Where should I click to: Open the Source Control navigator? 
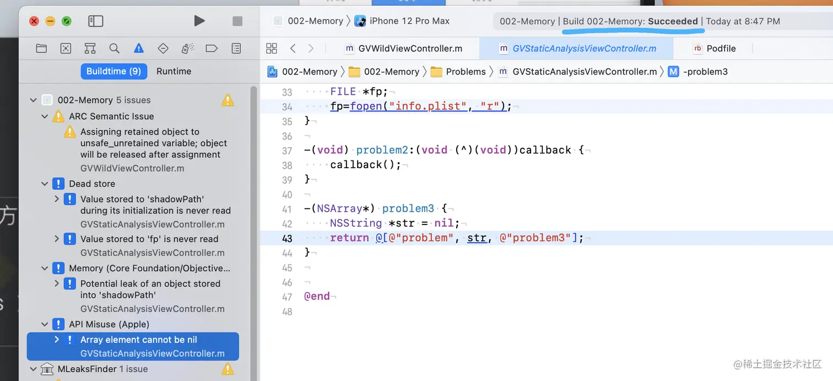(x=66, y=49)
